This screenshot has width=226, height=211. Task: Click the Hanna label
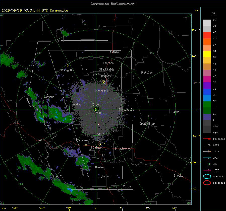[x=176, y=112]
